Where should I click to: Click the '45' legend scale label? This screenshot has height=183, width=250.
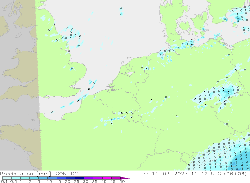[x=113, y=182]
